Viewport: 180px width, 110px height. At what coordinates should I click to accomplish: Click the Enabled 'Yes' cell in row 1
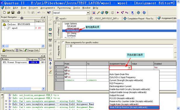coord(165,68)
